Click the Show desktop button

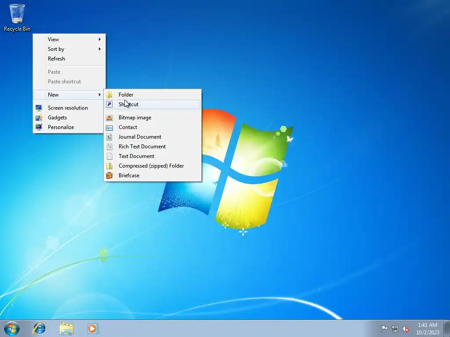click(447, 328)
